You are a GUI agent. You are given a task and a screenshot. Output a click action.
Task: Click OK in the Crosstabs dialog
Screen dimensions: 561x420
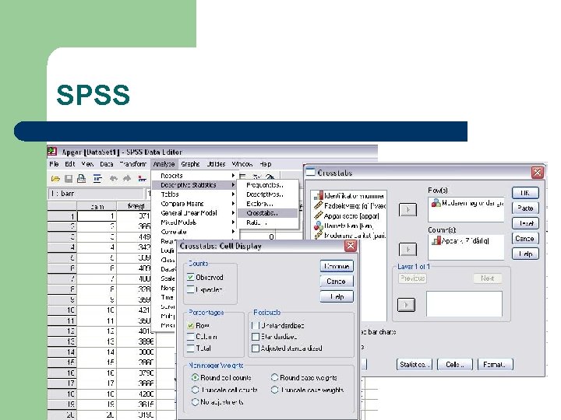pos(525,193)
